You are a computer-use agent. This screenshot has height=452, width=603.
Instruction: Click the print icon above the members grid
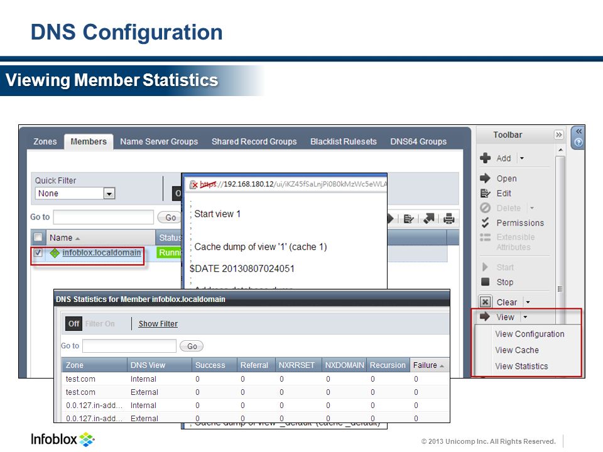point(448,218)
